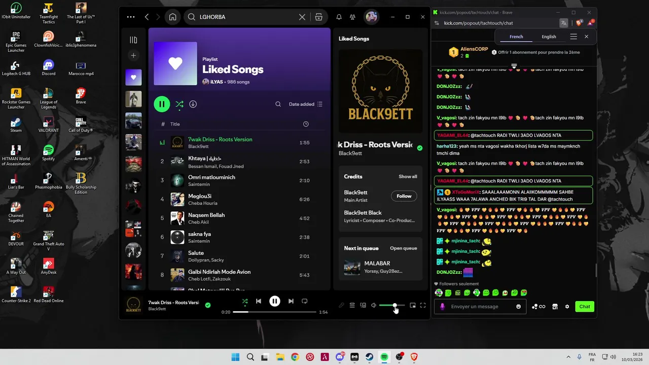Click the Black9ett album cover art
The width and height of the screenshot is (649, 365).
380,91
